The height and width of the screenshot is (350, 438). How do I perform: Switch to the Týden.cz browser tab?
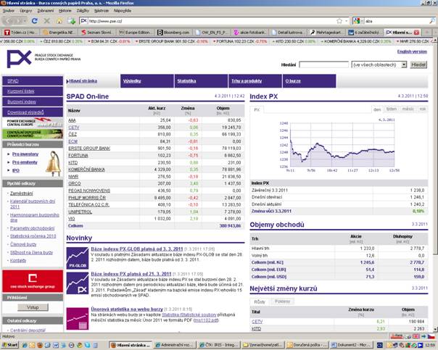click(x=20, y=33)
